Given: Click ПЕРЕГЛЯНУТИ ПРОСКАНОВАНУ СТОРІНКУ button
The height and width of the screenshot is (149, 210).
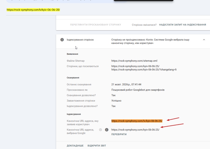Looking at the screenshot, I should [x=95, y=25].
